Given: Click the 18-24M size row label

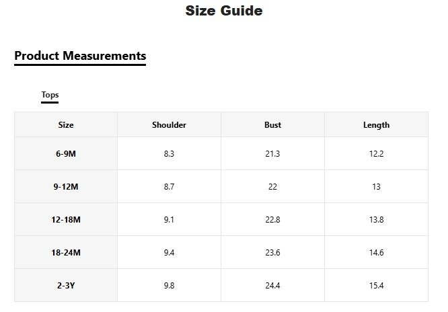Looking at the screenshot, I should pyautogui.click(x=66, y=253).
